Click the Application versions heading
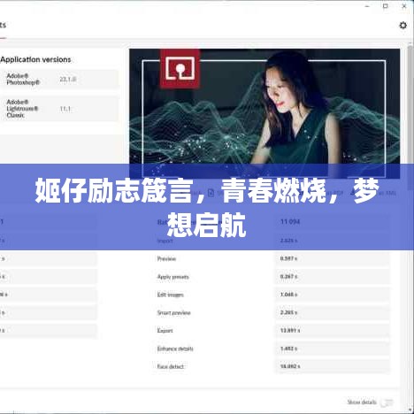 click(35, 59)
